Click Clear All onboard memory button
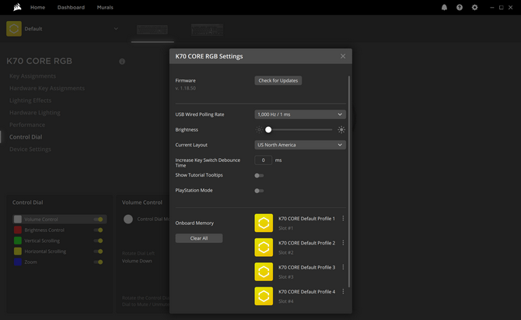521x320 pixels. pyautogui.click(x=199, y=238)
